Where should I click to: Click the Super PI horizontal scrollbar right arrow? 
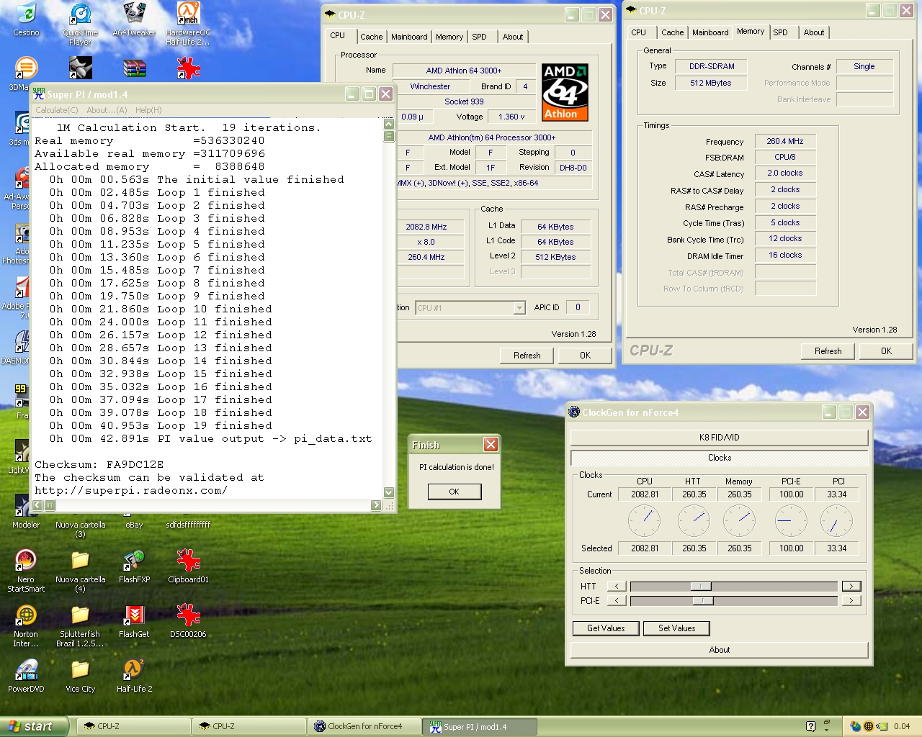pyautogui.click(x=376, y=506)
